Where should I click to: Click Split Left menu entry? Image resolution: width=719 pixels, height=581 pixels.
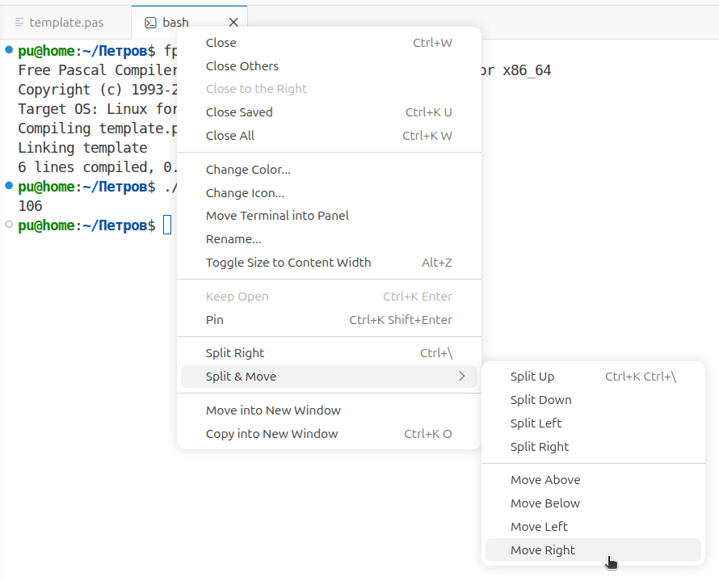click(x=536, y=423)
